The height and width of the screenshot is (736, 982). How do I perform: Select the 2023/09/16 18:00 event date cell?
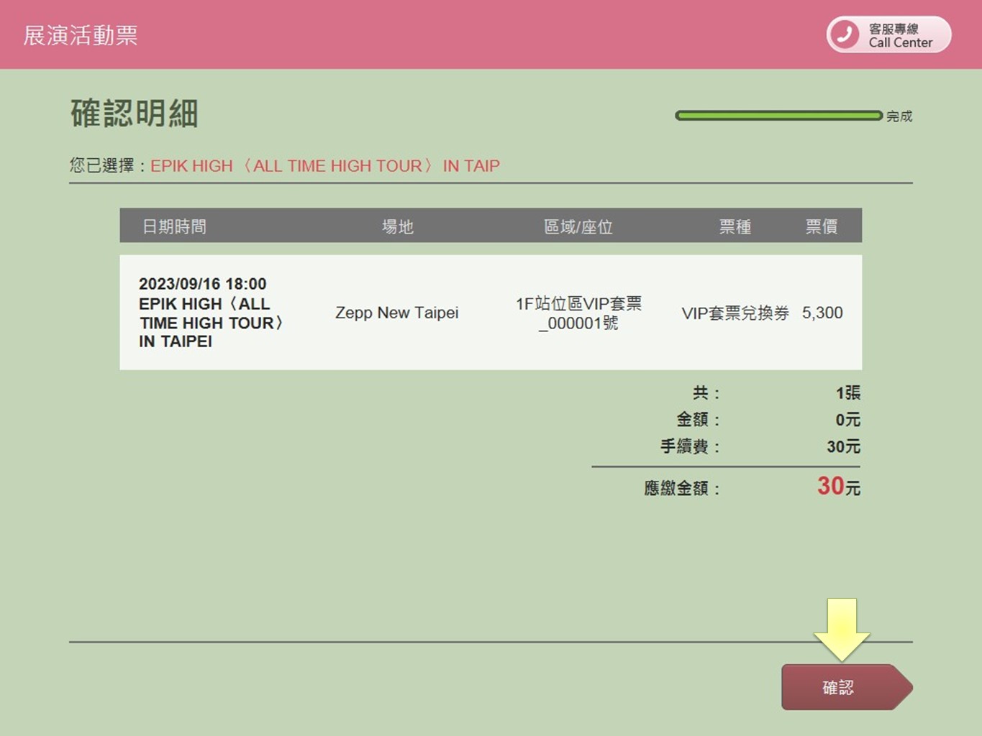click(x=202, y=284)
